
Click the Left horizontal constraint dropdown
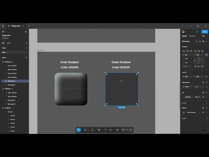point(187,58)
